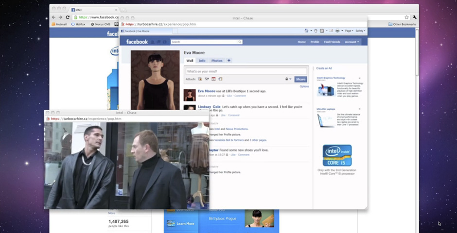Click the Intel Core i5 badge

coord(337,155)
